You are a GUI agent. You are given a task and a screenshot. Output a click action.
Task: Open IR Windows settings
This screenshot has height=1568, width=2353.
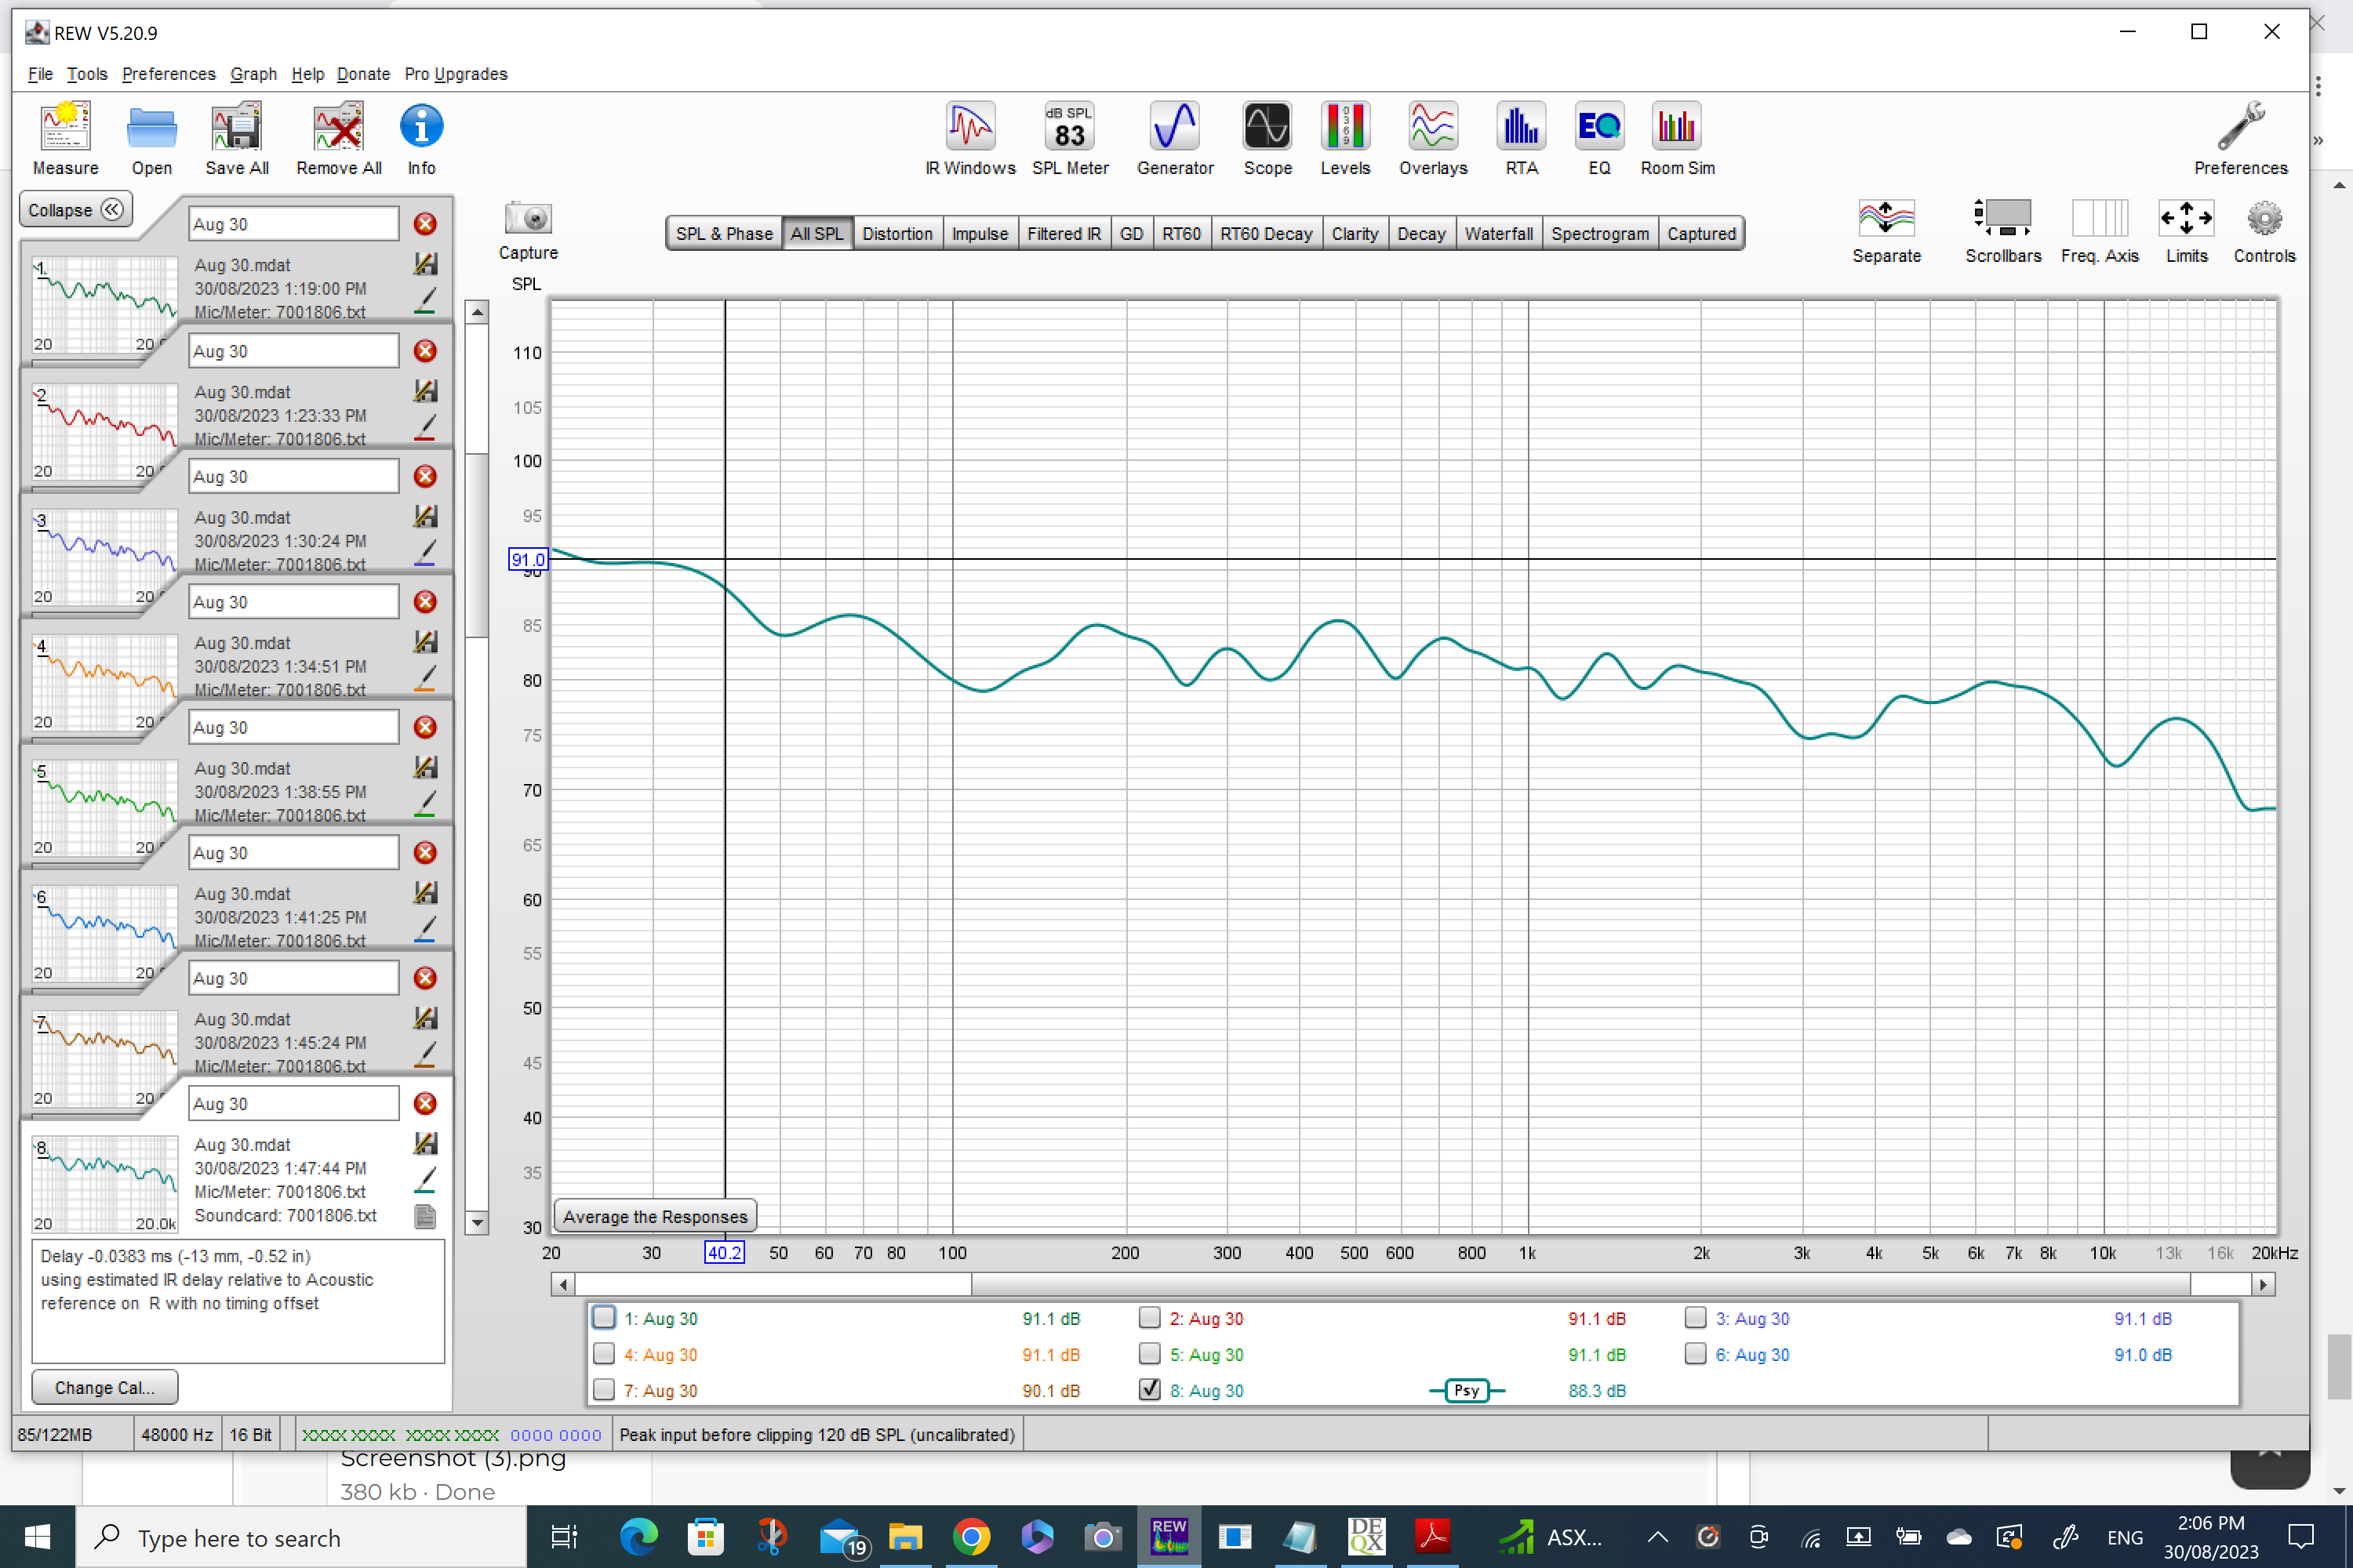tap(970, 139)
